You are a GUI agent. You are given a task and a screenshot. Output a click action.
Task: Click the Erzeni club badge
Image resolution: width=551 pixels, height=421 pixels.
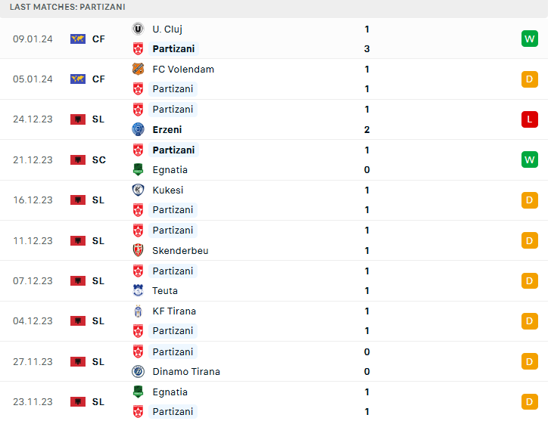138,129
